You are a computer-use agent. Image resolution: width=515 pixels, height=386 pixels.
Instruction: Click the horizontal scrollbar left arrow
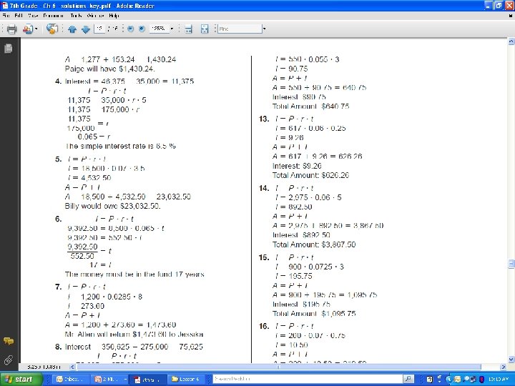coord(72,367)
